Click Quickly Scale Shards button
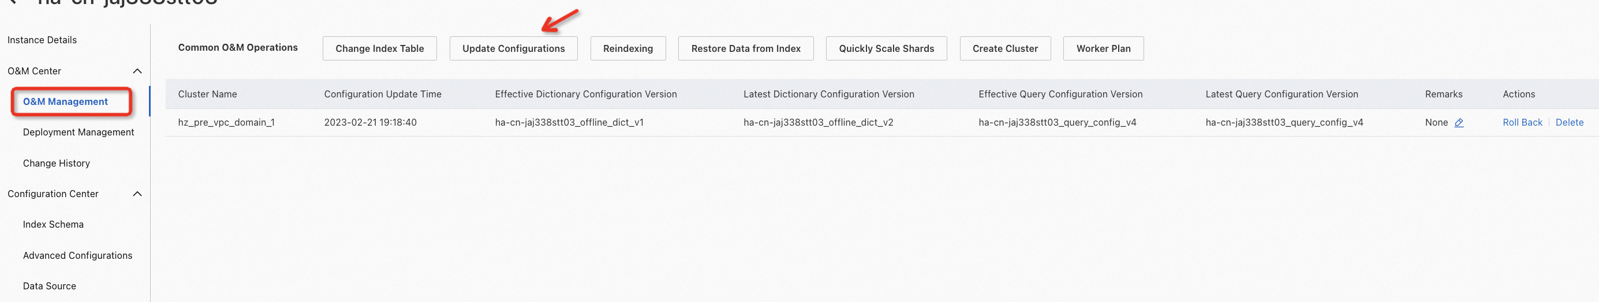The image size is (1599, 302). 886,48
